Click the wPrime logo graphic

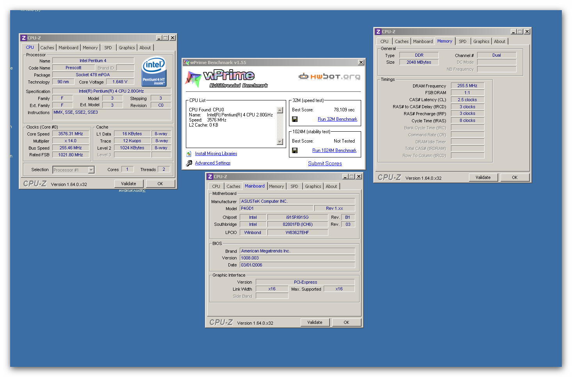pyautogui.click(x=226, y=79)
